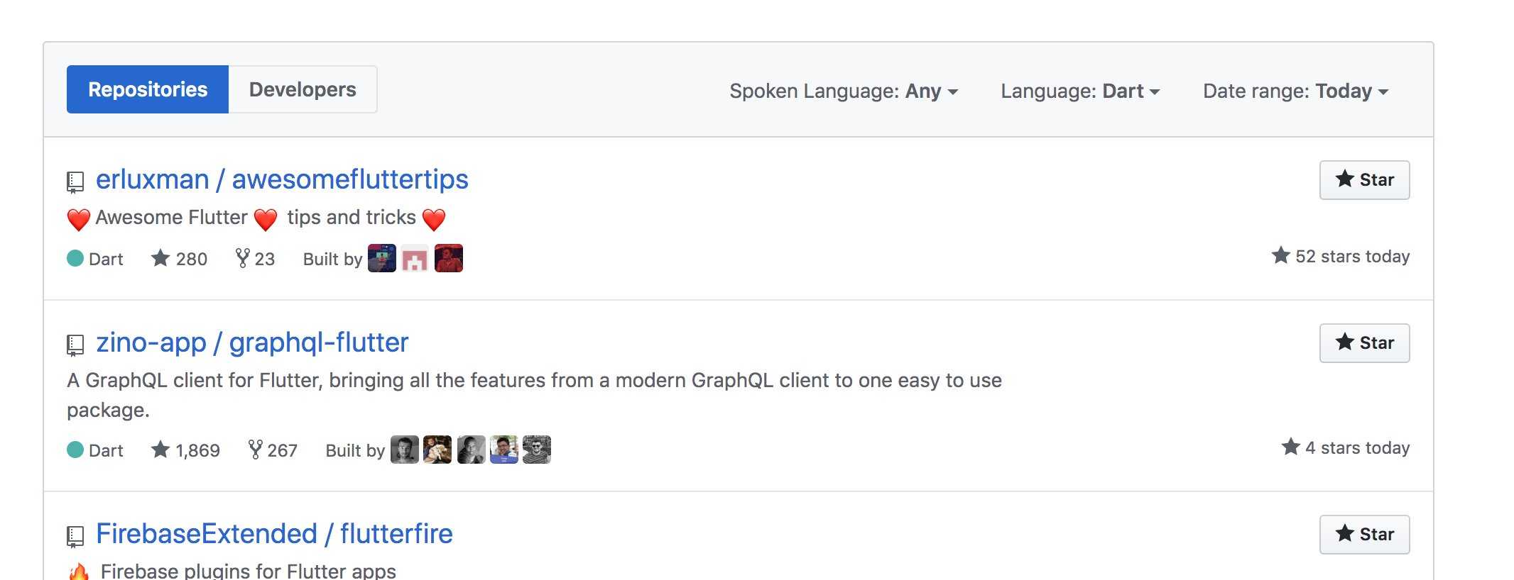Click the '4 stars today' text
This screenshot has height=580, width=1514.
(1357, 448)
